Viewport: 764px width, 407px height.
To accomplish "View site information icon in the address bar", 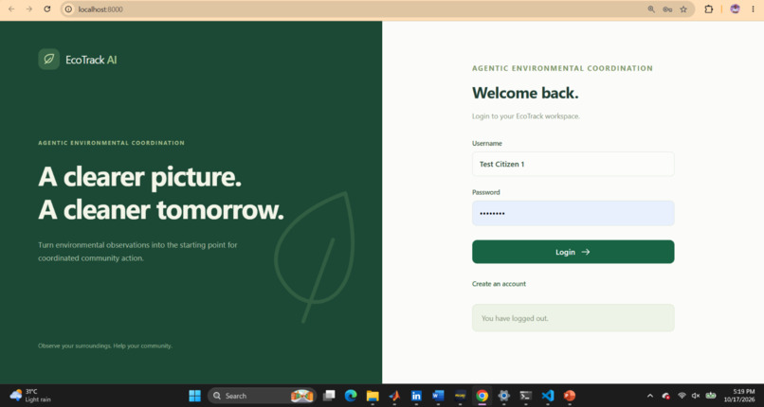I will point(68,9).
